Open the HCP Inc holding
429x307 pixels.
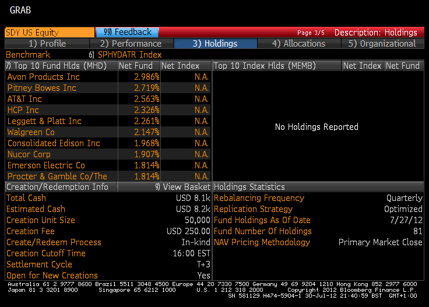coord(23,110)
